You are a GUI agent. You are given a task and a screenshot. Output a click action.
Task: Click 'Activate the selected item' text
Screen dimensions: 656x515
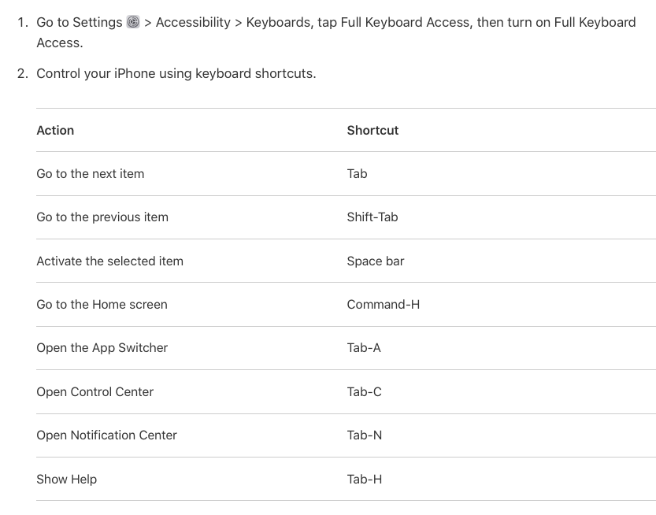(109, 261)
